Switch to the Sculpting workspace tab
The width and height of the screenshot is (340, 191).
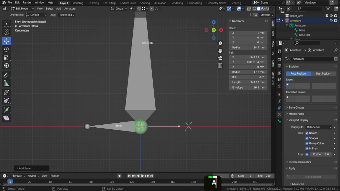click(x=93, y=3)
